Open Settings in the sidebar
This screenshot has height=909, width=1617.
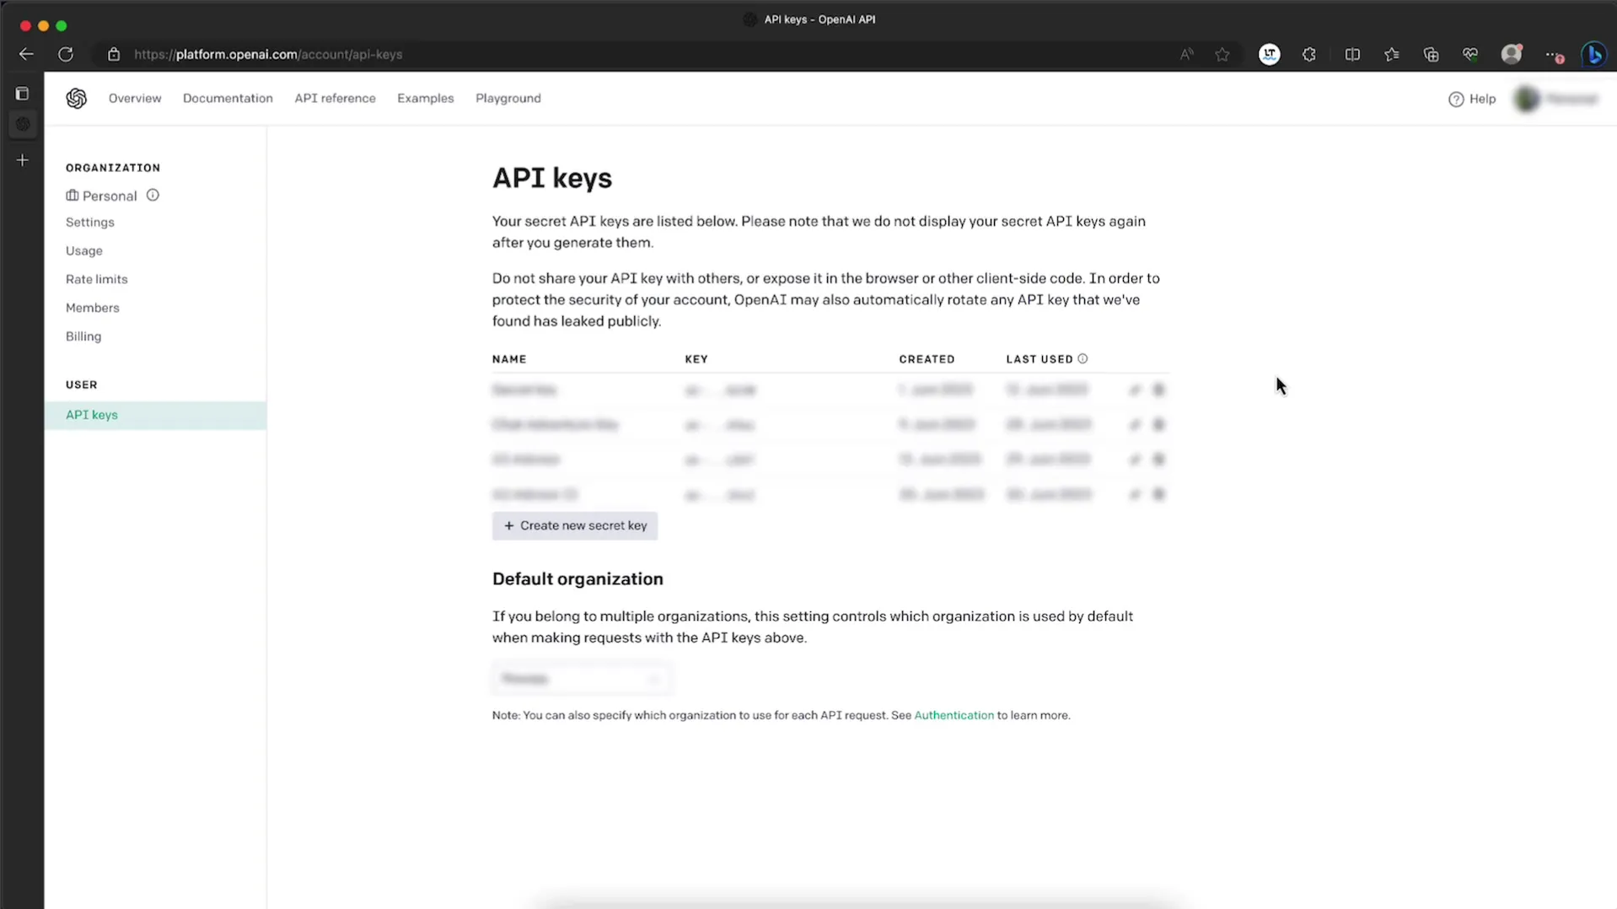(90, 222)
